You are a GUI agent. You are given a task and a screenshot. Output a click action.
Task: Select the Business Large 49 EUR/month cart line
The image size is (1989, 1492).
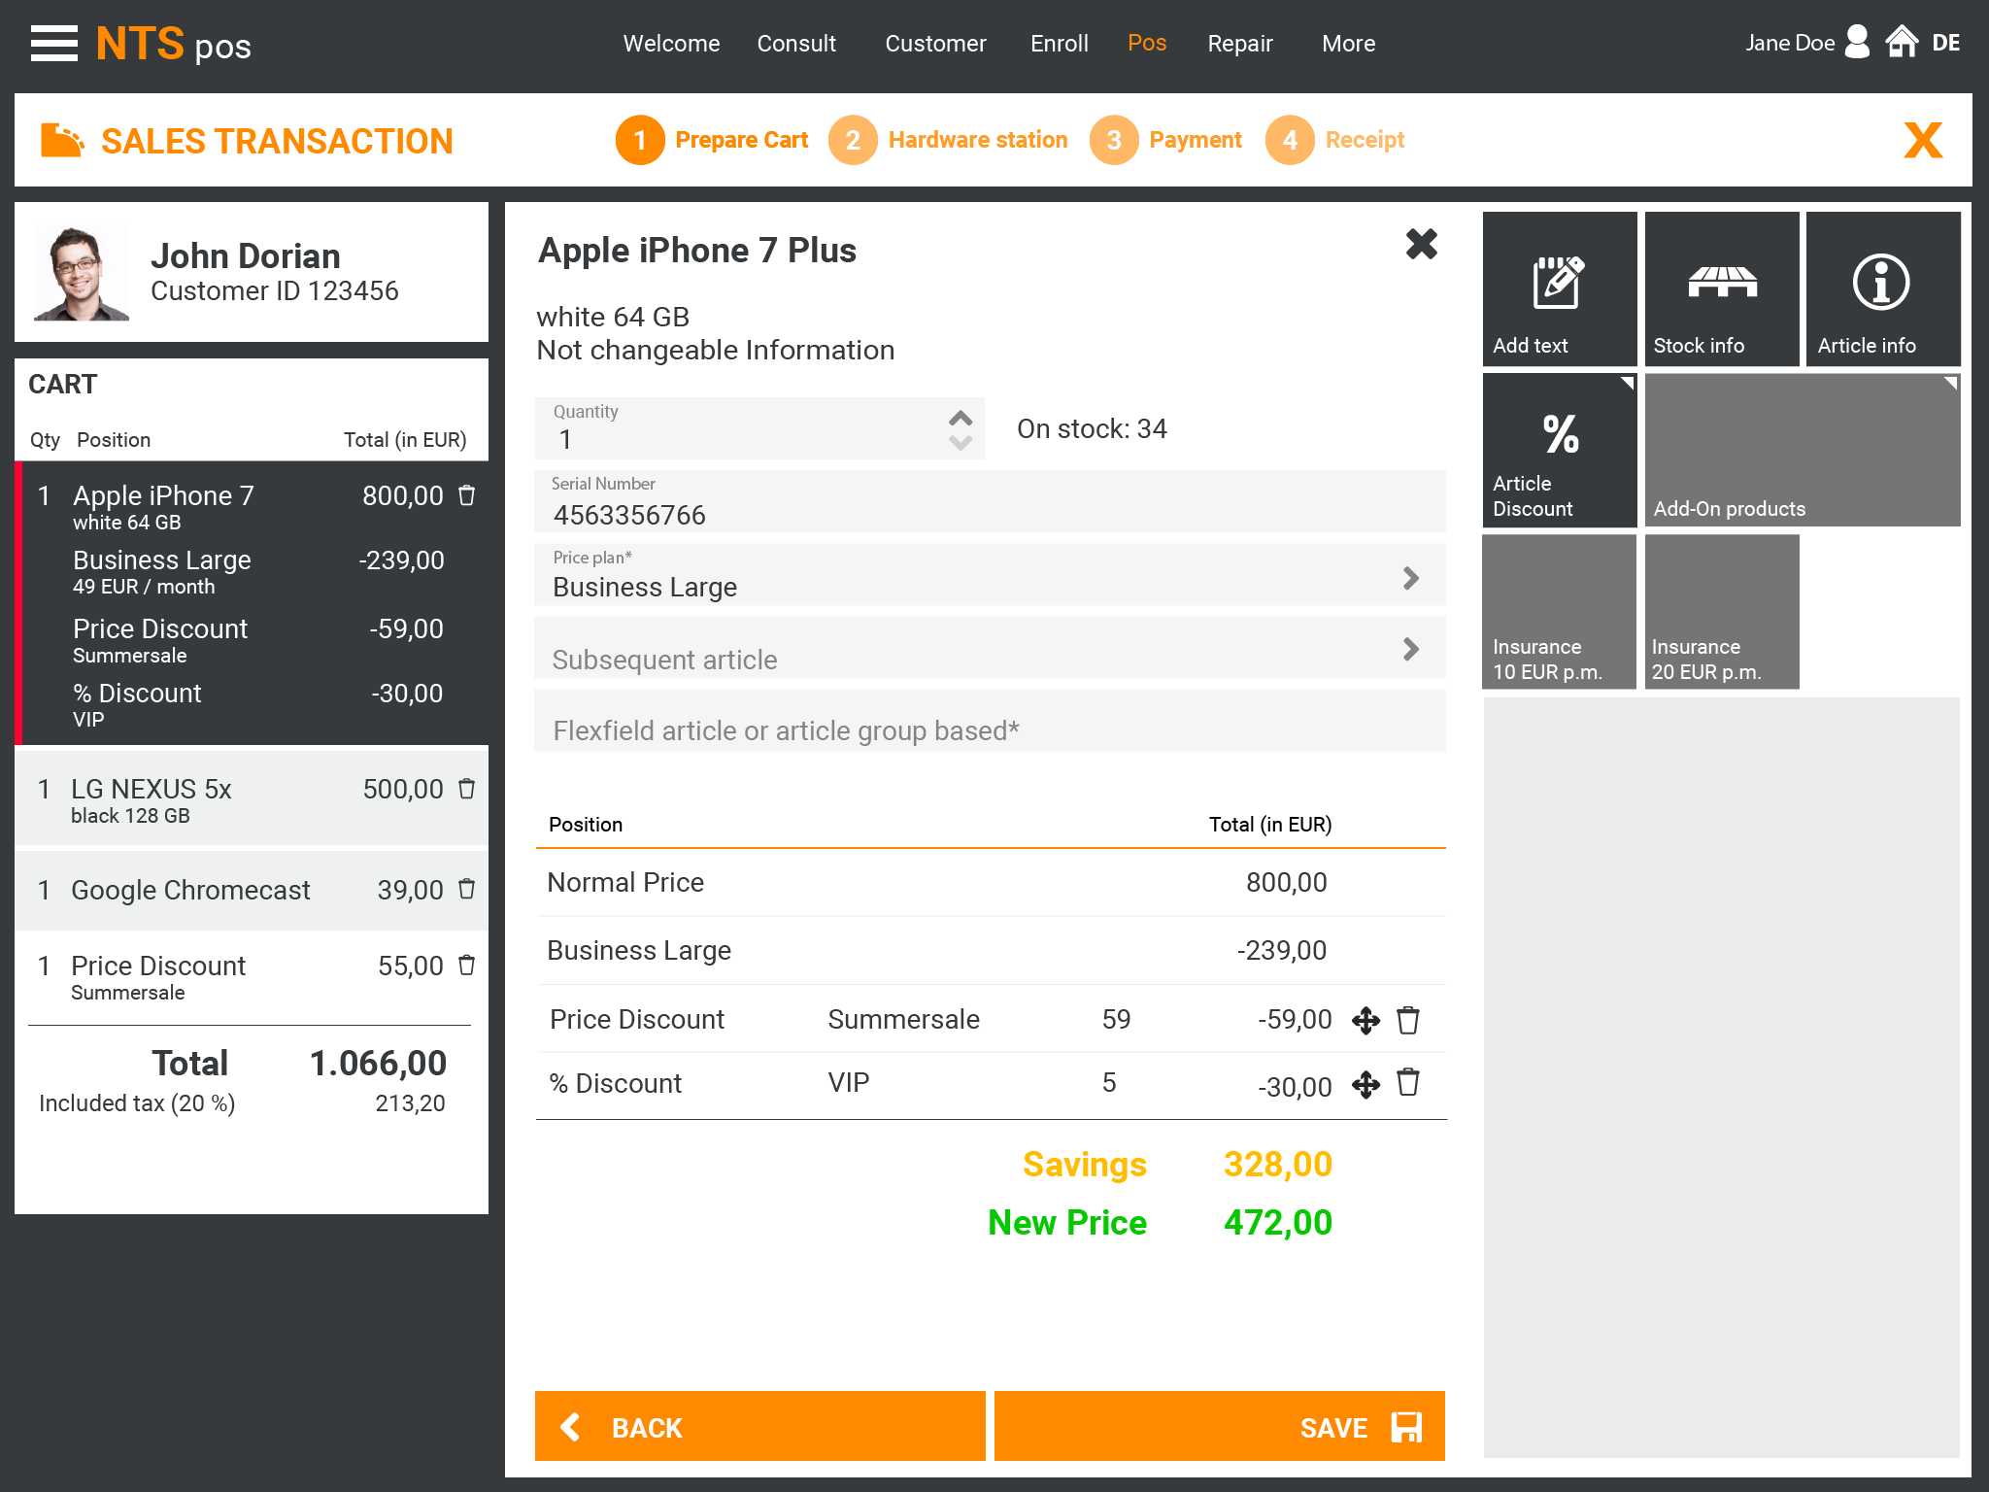(x=257, y=571)
